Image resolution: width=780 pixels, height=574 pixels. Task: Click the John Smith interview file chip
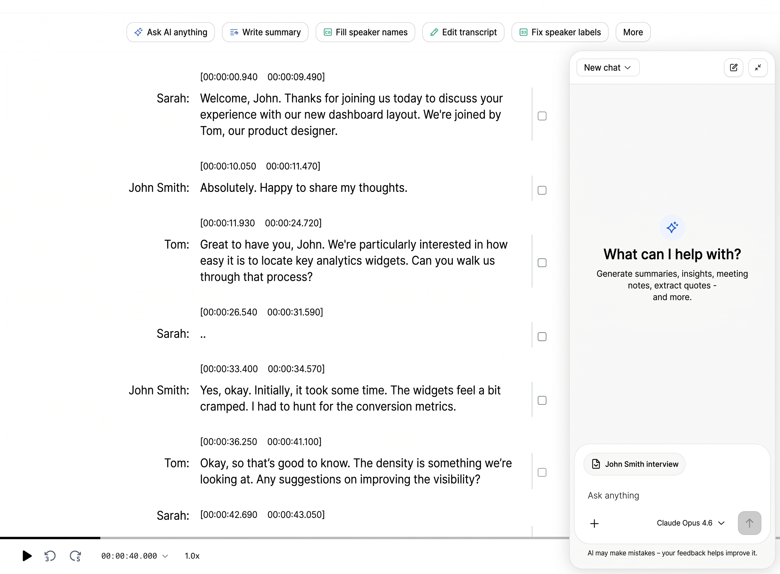pos(634,464)
